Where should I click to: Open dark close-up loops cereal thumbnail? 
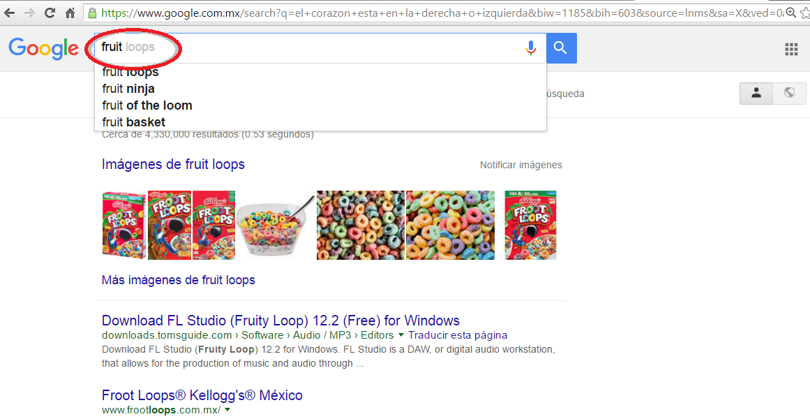[361, 225]
